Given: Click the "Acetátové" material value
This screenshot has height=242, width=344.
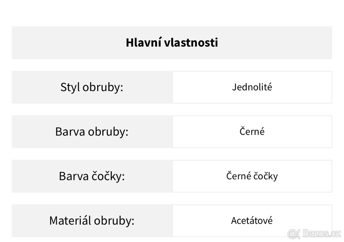Looking at the screenshot, I should [x=252, y=221].
